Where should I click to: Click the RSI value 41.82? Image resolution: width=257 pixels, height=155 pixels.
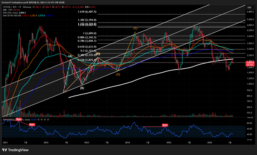tap(34, 120)
